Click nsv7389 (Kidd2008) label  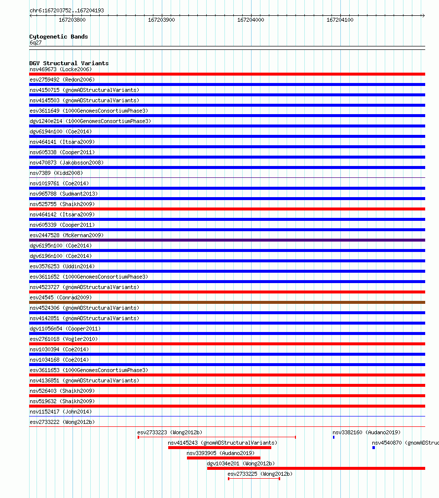[x=56, y=173]
